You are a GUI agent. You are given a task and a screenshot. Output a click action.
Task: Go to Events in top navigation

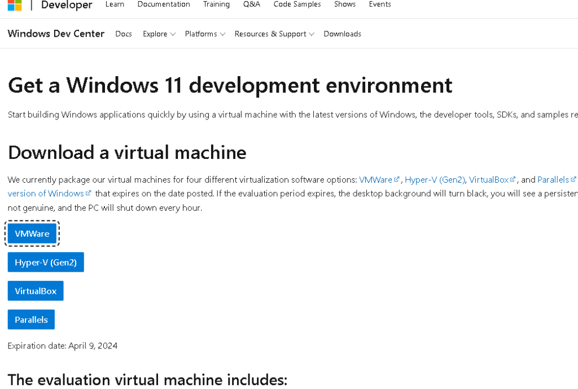(380, 5)
